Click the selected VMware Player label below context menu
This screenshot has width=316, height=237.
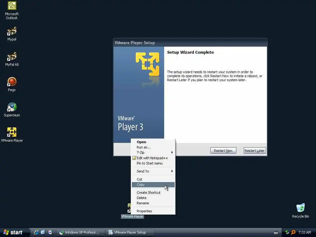click(132, 216)
